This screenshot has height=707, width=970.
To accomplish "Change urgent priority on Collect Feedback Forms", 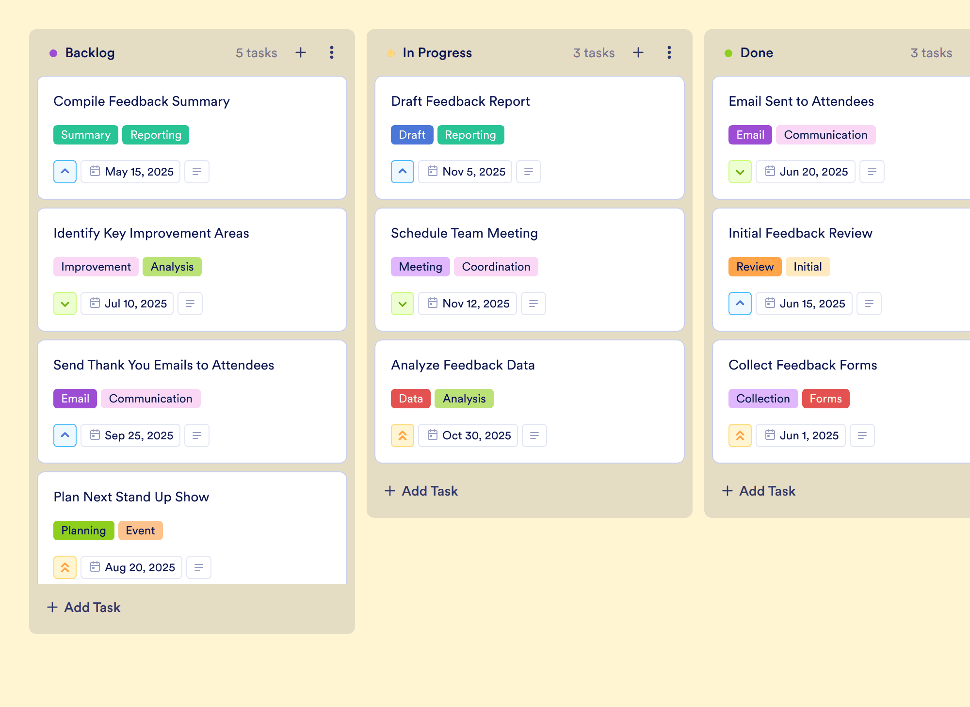I will point(740,435).
